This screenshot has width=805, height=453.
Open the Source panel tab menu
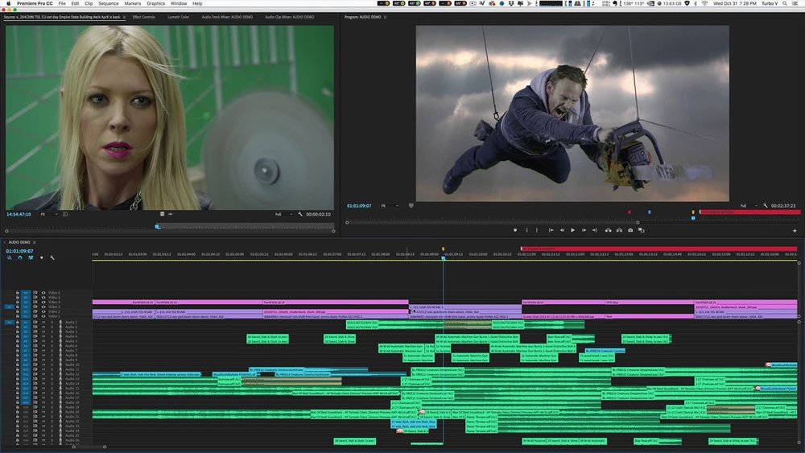pyautogui.click(x=124, y=17)
